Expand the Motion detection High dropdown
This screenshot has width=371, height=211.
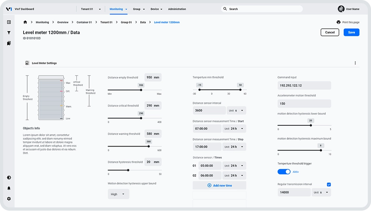[x=118, y=194]
